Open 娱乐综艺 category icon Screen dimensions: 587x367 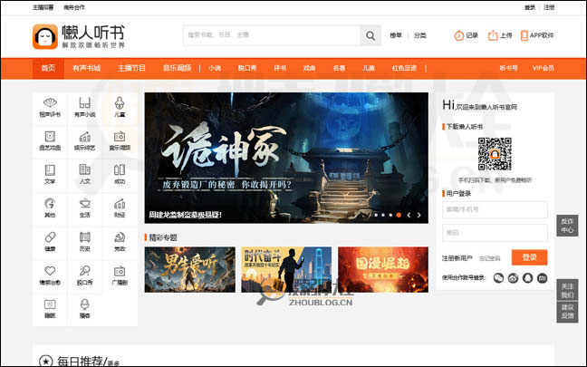[84, 136]
